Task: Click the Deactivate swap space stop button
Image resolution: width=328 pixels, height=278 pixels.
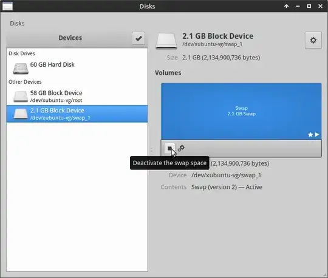Action: click(169, 148)
